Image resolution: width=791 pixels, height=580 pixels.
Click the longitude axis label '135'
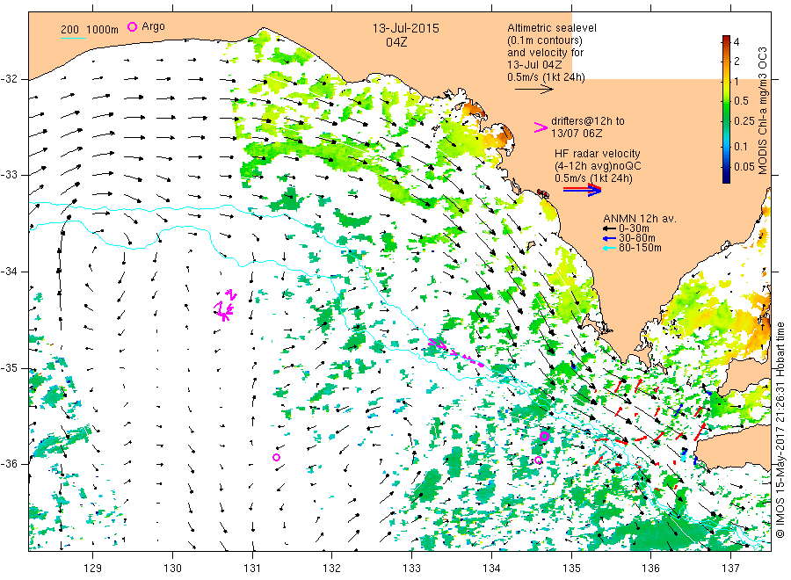(571, 569)
